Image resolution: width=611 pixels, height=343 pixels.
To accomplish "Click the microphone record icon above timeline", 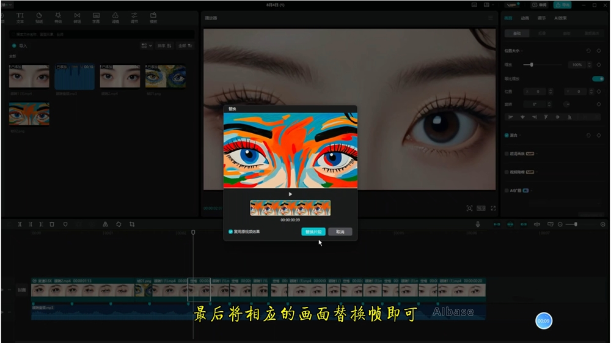I will [478, 224].
